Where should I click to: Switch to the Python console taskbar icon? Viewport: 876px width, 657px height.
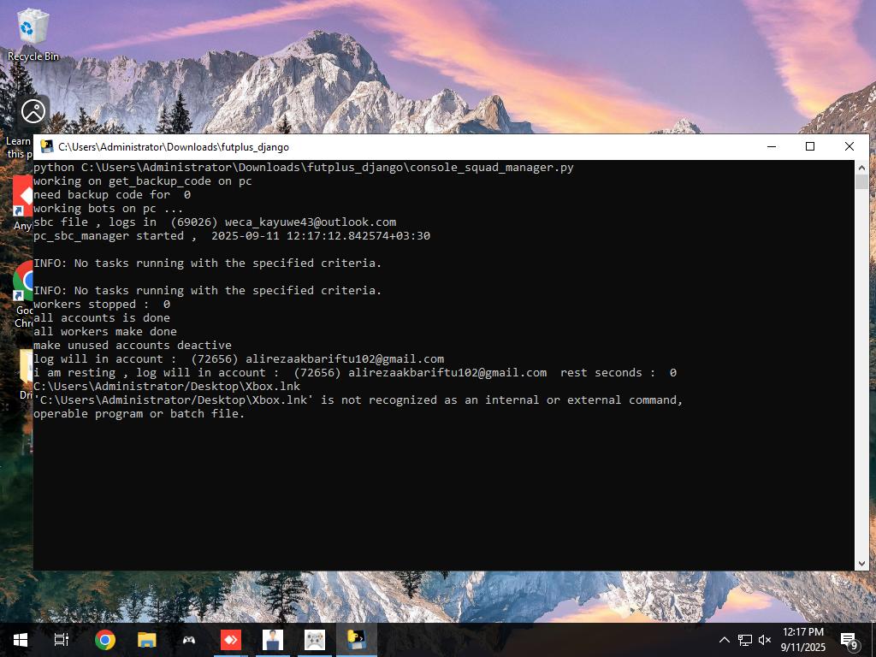tap(357, 640)
